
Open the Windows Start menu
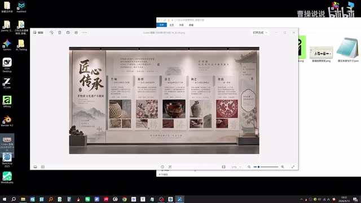(x=5, y=199)
